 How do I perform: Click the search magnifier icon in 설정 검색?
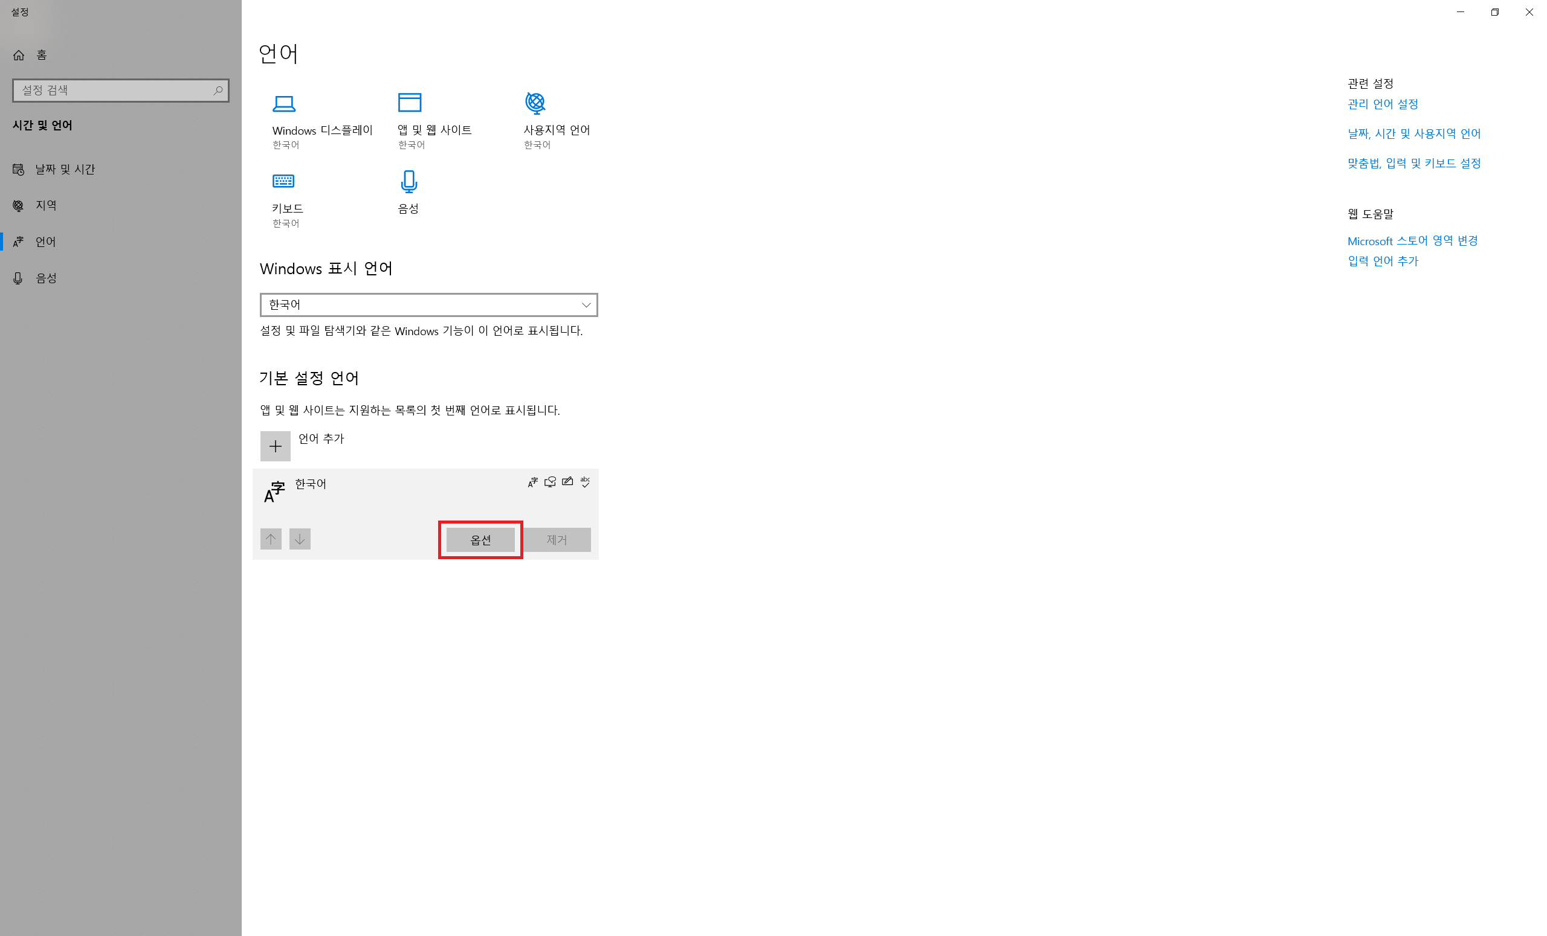coord(218,91)
